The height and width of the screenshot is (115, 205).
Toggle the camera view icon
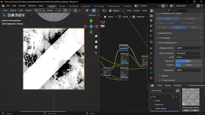pyautogui.click(x=96, y=47)
